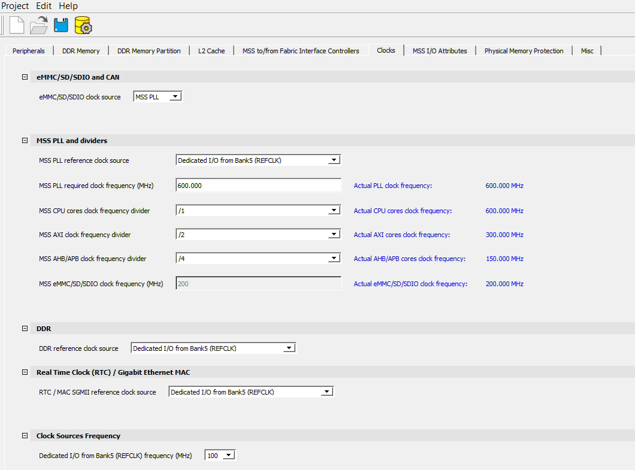This screenshot has height=470, width=635.
Task: Click the MSS PLL required clock frequency field
Action: tap(258, 186)
